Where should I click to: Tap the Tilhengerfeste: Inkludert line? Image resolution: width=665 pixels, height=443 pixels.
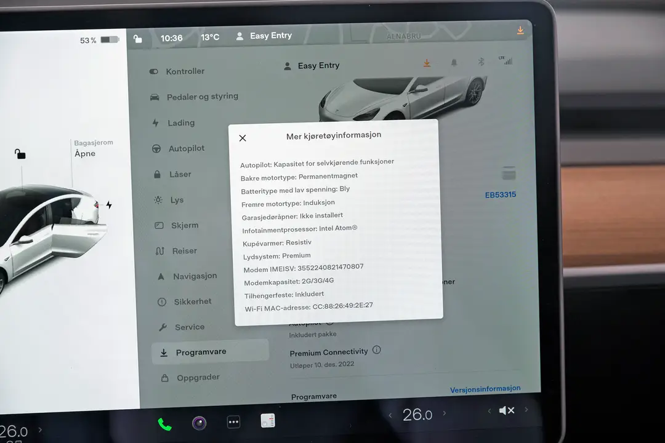click(x=284, y=295)
